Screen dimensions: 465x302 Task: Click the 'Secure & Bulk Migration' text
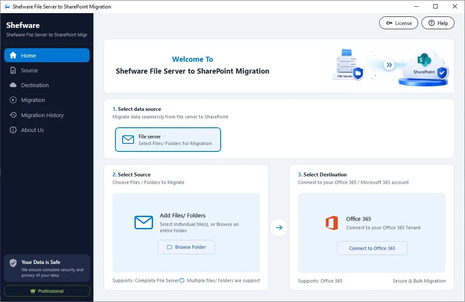pos(419,281)
